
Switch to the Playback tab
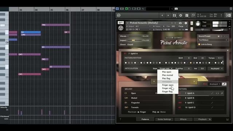pyautogui.click(x=202, y=119)
